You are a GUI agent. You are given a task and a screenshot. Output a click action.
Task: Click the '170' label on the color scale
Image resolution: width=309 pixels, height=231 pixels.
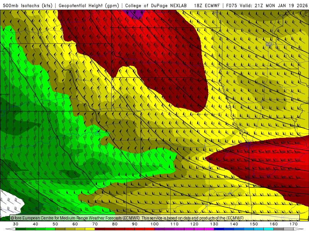pyautogui.click(x=294, y=224)
